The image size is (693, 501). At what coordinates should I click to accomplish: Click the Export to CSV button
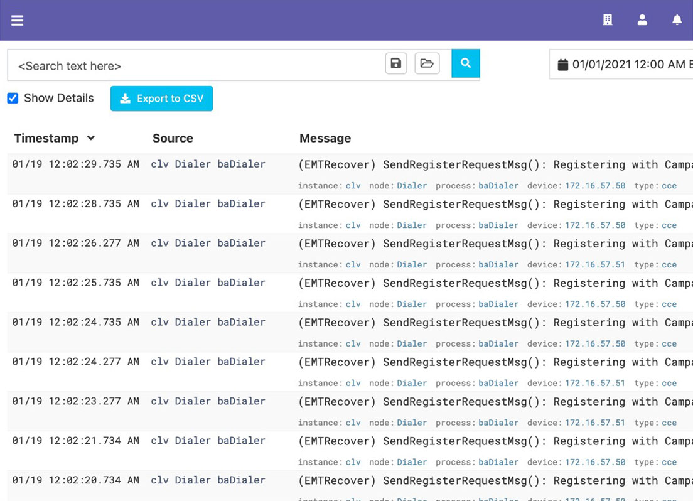point(161,98)
